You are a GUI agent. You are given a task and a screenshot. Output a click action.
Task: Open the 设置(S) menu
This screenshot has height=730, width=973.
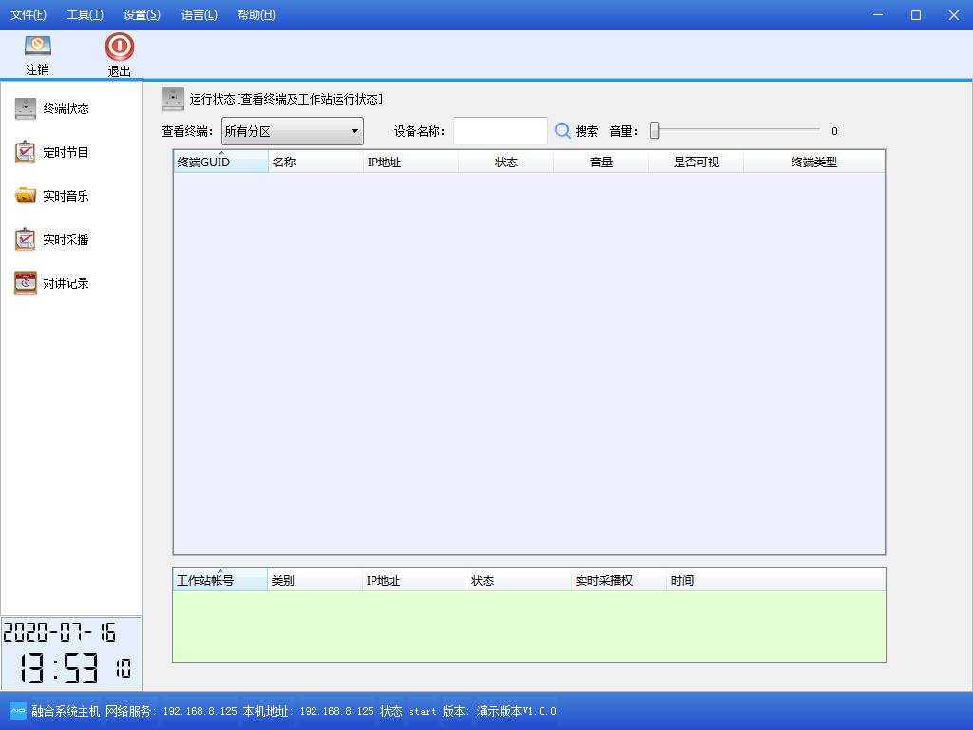point(142,15)
